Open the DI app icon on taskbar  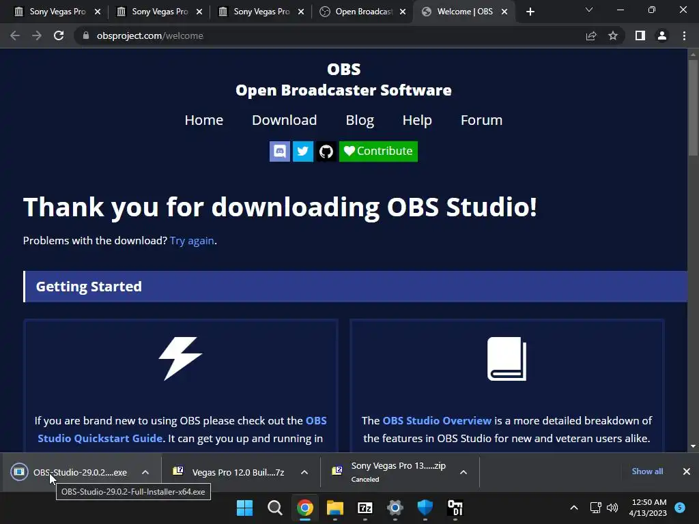(455, 508)
